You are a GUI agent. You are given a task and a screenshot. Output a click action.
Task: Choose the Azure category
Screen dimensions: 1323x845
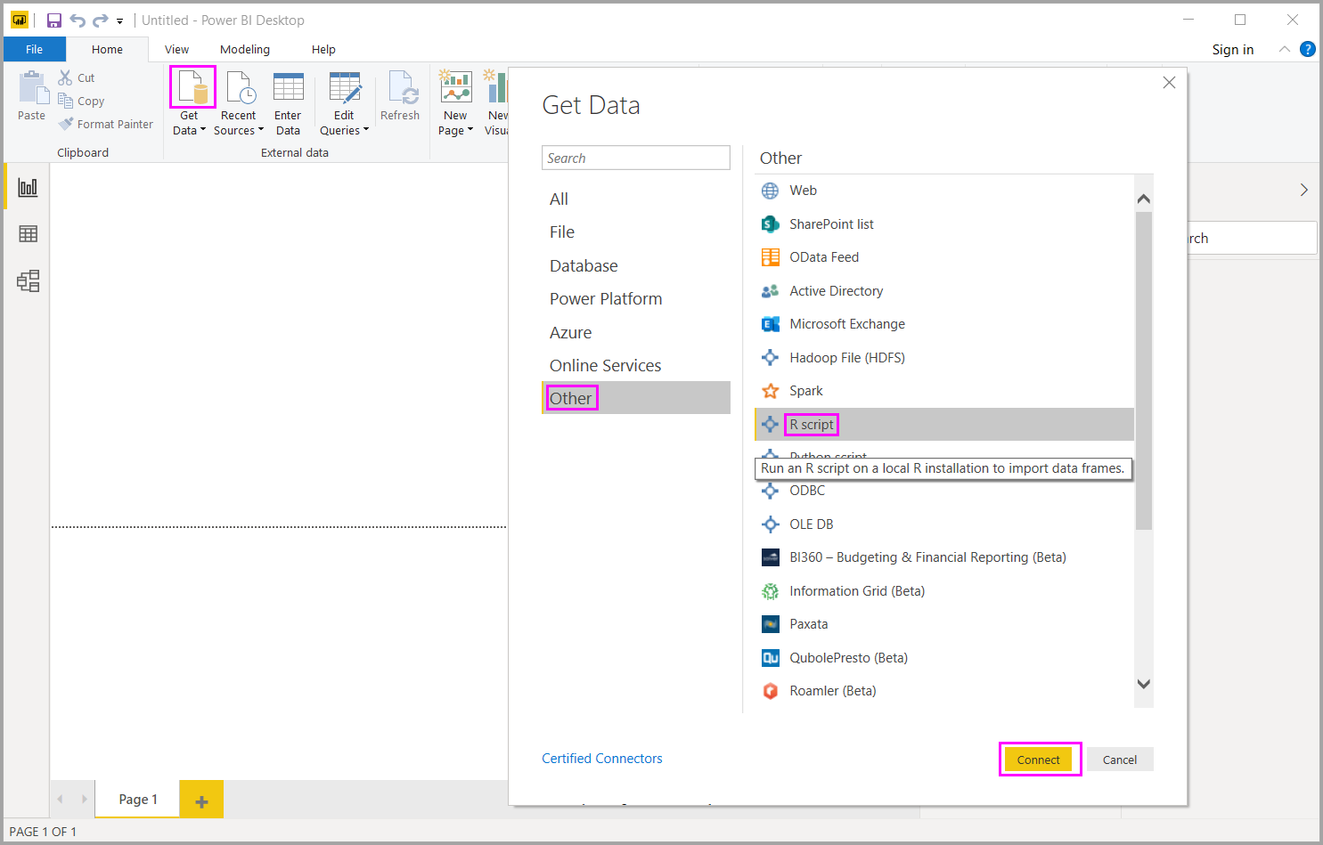(x=636, y=332)
